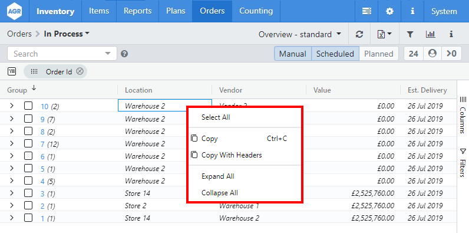Screen dimensions: 469x233
Task: Open the Columns side panel
Action: (x=463, y=114)
